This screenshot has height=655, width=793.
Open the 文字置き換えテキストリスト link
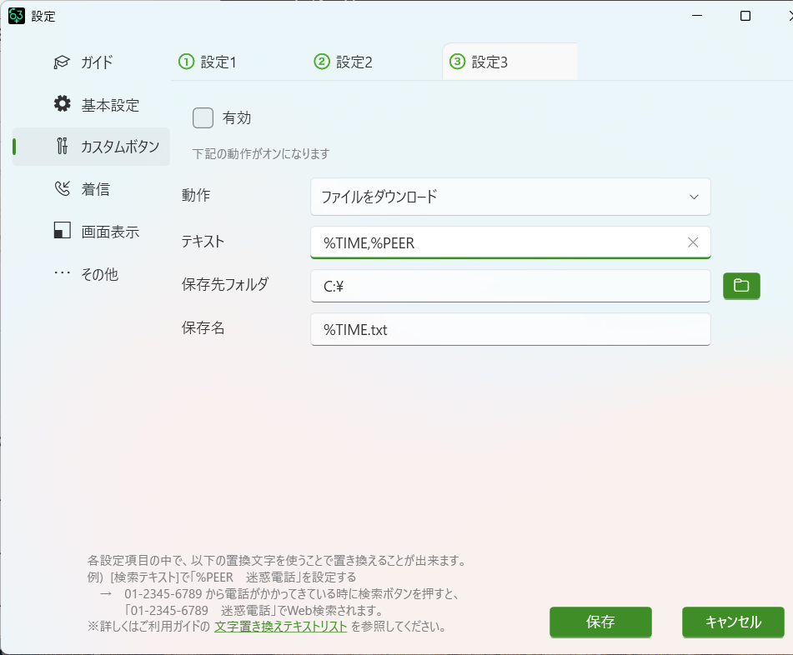pyautogui.click(x=280, y=627)
